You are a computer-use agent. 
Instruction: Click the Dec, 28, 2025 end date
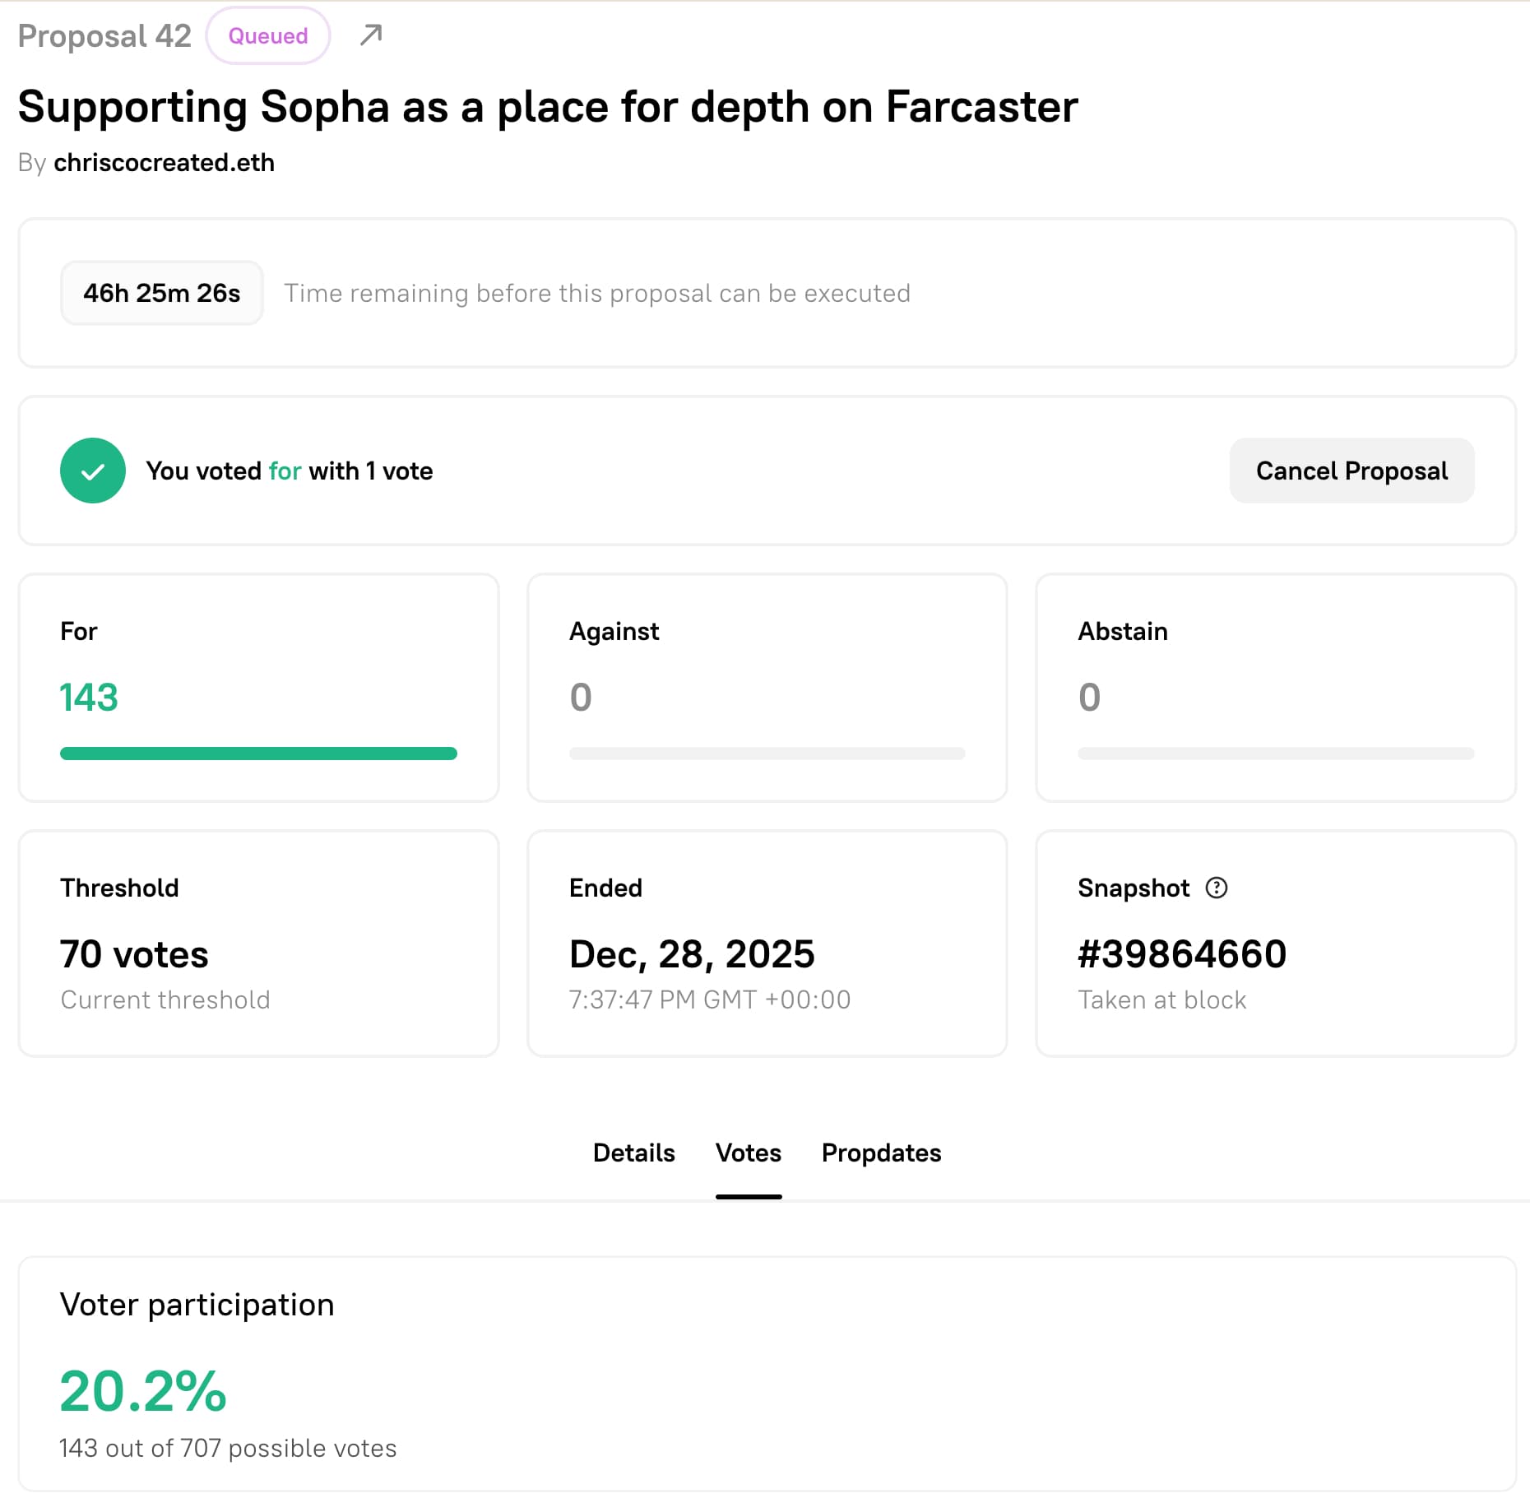[x=691, y=954]
